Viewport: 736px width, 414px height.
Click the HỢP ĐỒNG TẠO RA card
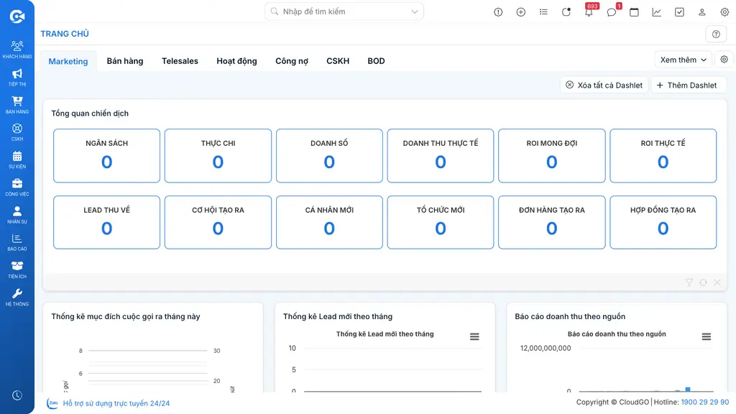[x=663, y=223]
